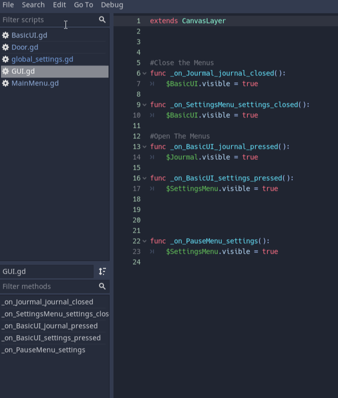Jump to _on_PauseMenu_settings in the methods list
338x398 pixels.
44,350
